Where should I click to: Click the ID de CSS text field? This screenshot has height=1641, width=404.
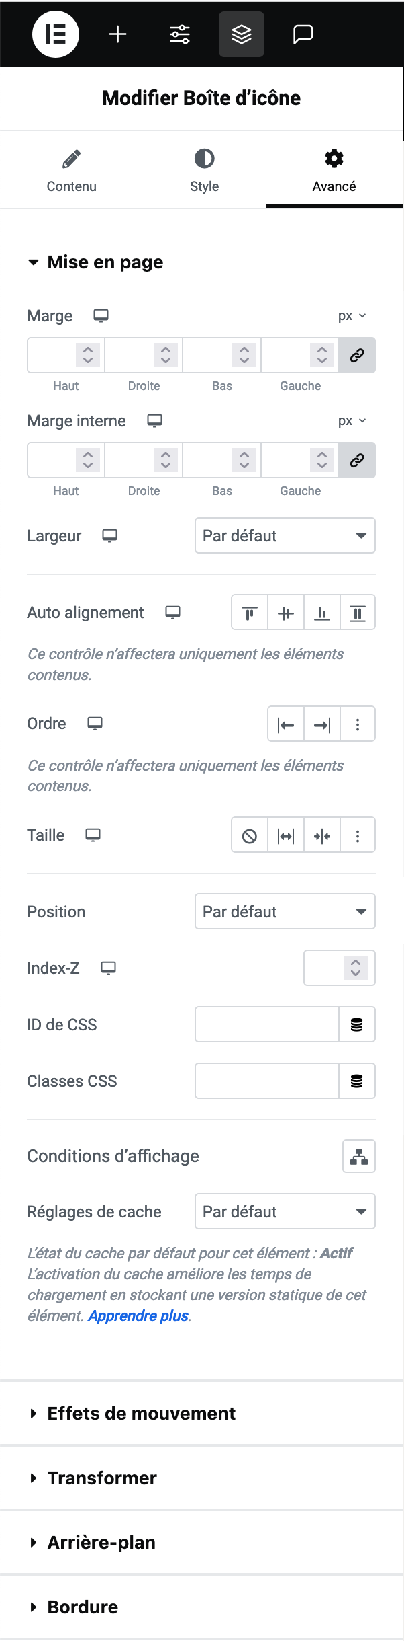pyautogui.click(x=266, y=1024)
